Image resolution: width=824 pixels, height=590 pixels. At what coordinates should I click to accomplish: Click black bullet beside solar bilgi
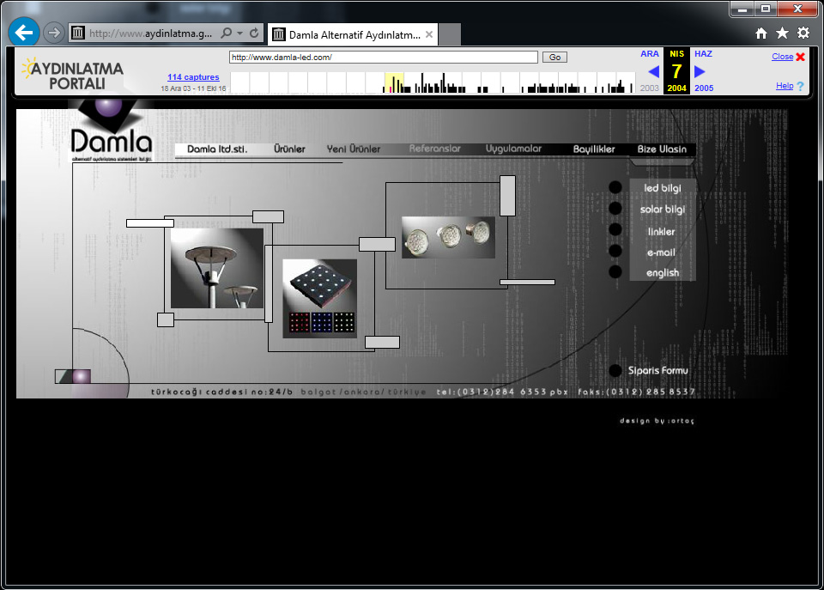[x=615, y=208]
